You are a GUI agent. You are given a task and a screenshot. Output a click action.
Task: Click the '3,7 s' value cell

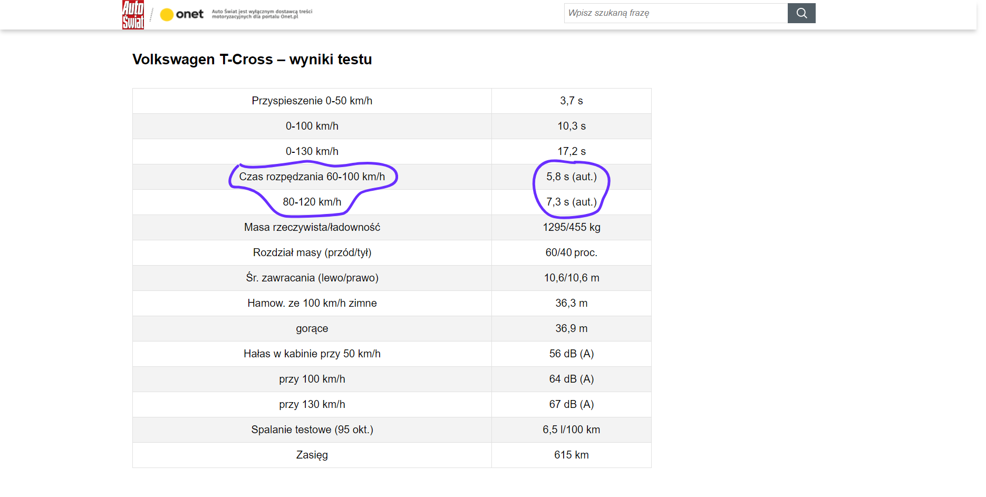572,101
